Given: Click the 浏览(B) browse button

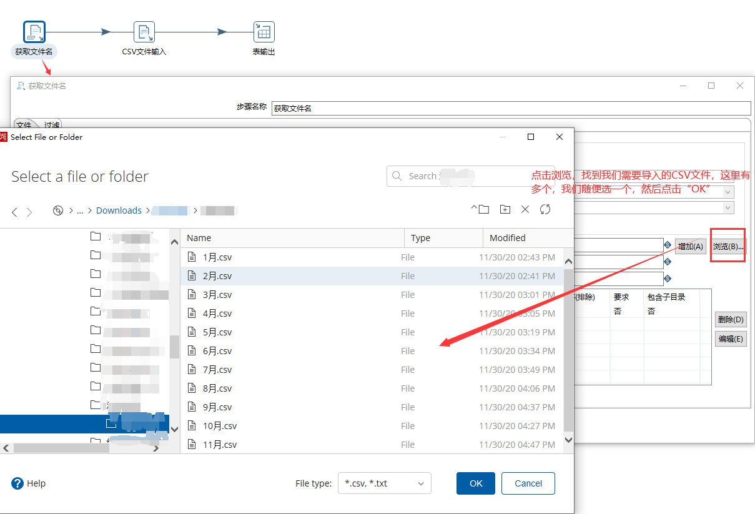Looking at the screenshot, I should pos(728,245).
